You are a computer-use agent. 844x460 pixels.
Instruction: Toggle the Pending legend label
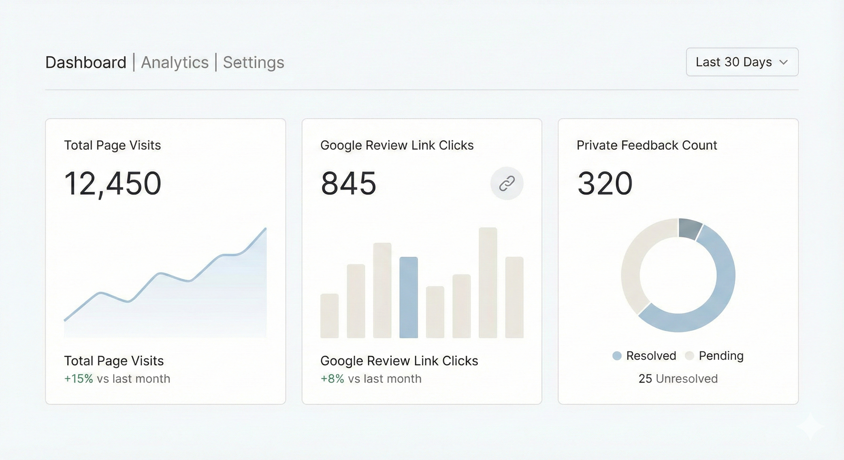721,356
